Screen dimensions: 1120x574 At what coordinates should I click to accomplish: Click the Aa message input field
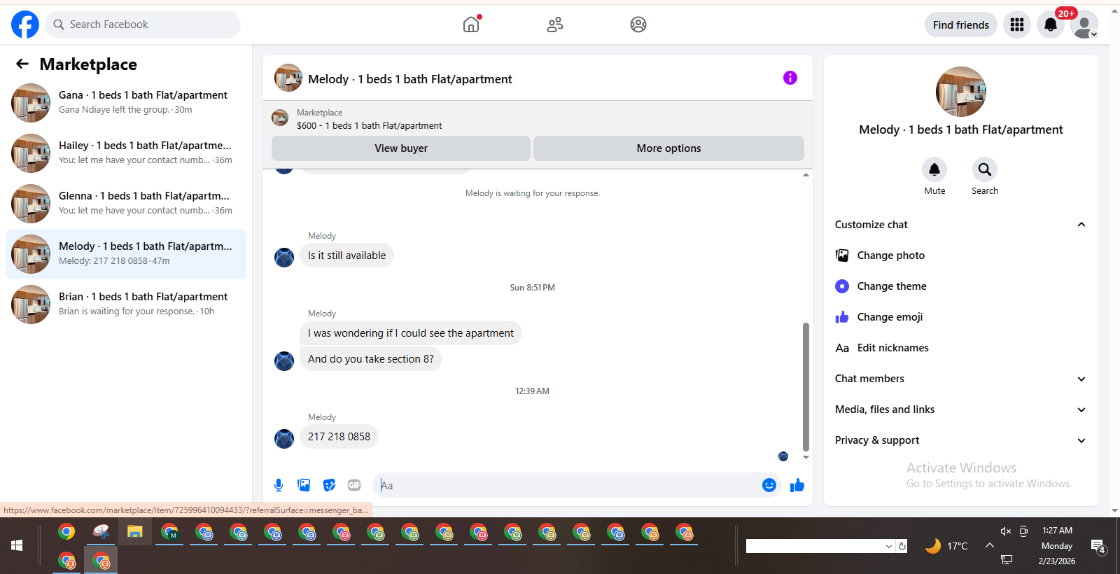567,485
